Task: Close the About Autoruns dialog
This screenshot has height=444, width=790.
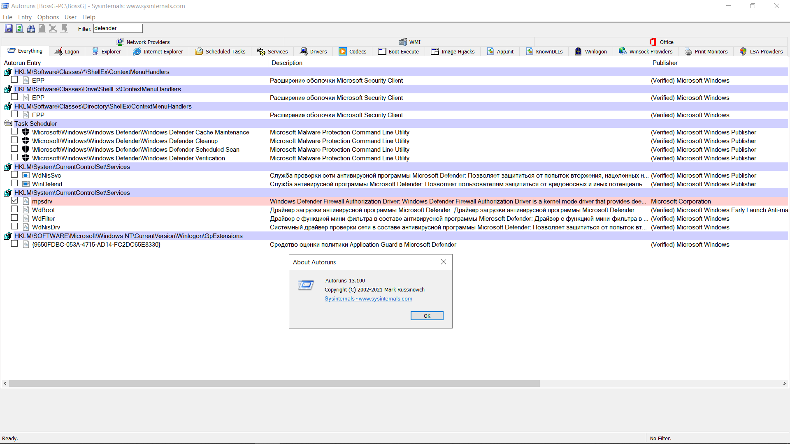Action: click(444, 262)
